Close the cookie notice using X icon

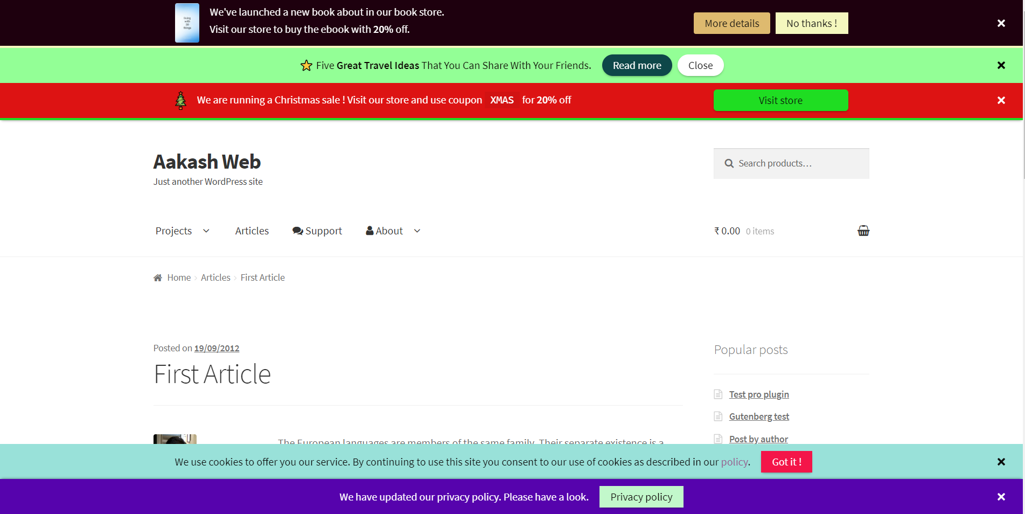[x=1001, y=462]
